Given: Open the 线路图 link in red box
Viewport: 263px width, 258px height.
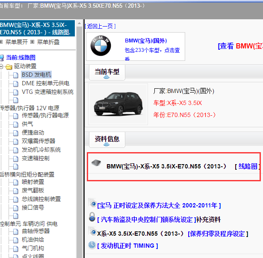Looking at the screenshot, I should click(x=248, y=166).
